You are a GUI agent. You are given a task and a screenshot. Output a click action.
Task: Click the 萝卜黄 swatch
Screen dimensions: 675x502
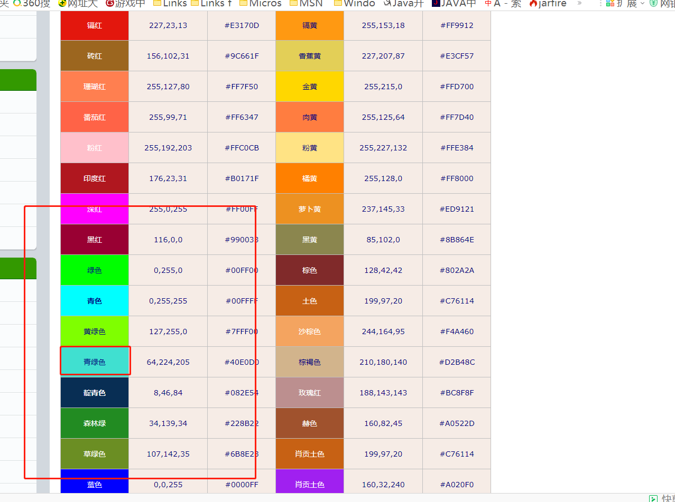[x=310, y=209]
